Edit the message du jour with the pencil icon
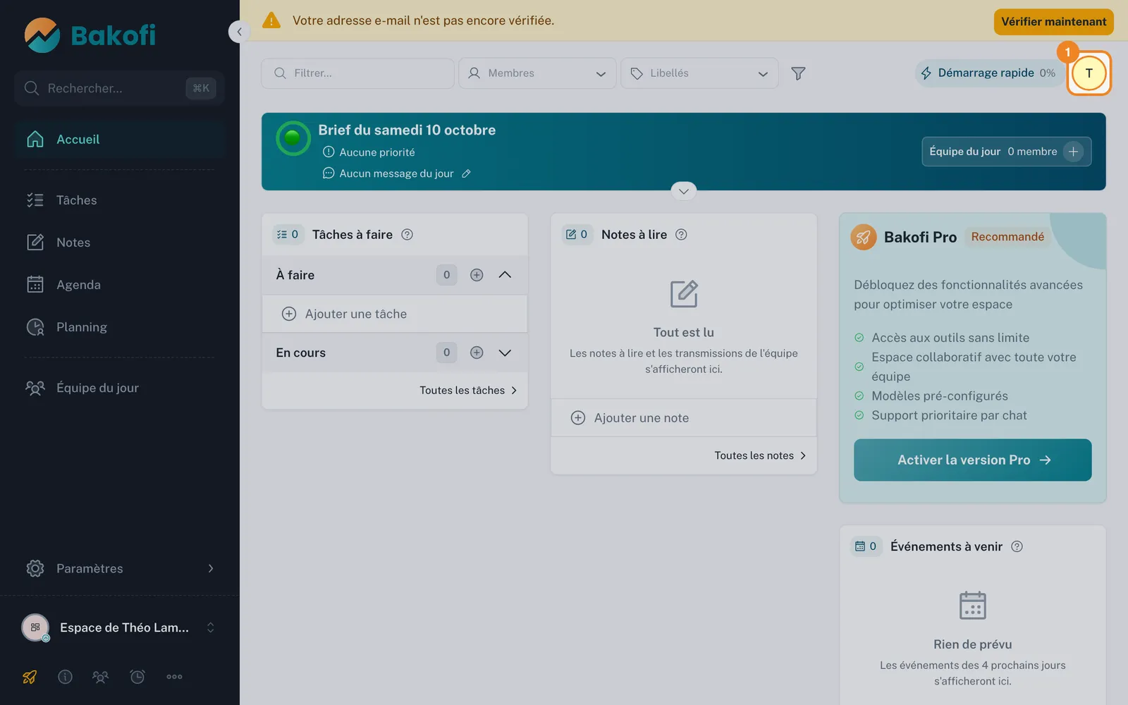The height and width of the screenshot is (705, 1128). [466, 173]
